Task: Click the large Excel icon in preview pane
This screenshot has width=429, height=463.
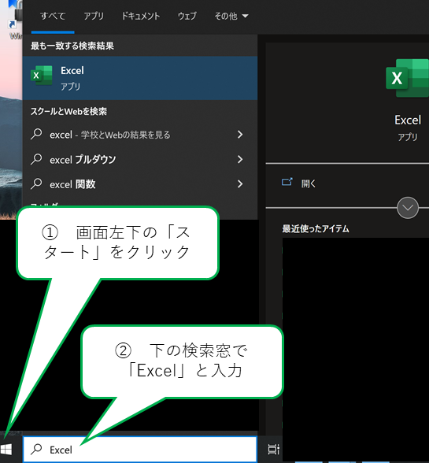Action: point(408,78)
